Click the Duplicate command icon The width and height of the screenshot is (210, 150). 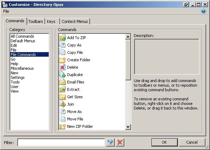point(62,75)
